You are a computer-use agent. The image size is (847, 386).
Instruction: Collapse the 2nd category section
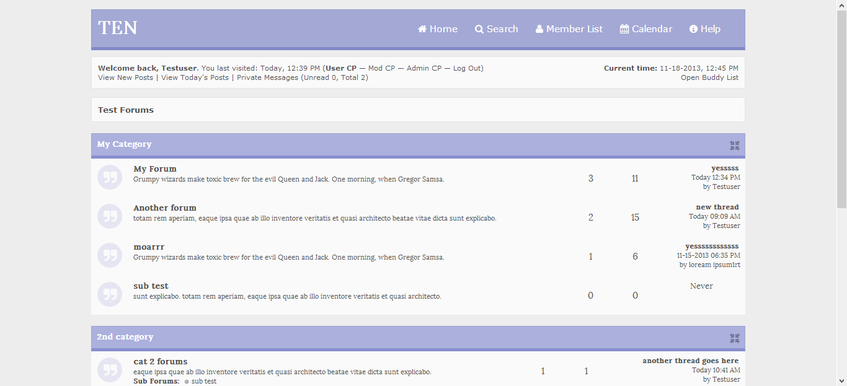[x=735, y=338]
